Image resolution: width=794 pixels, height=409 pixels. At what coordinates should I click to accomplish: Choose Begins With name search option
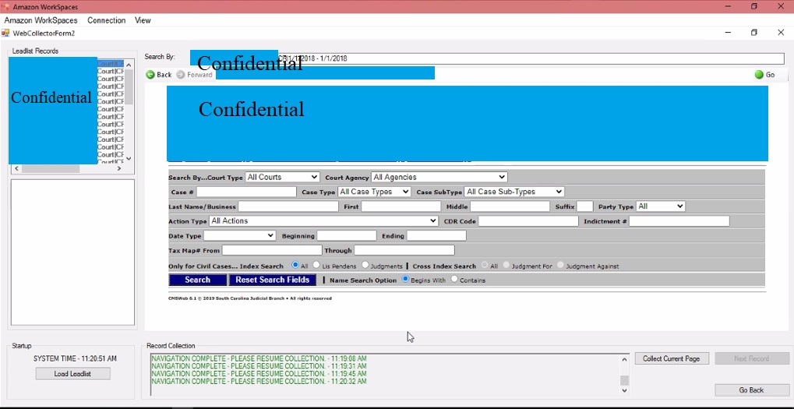pos(405,280)
